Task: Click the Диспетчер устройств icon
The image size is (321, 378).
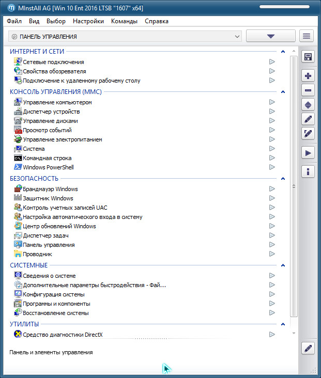Action: 18,112
